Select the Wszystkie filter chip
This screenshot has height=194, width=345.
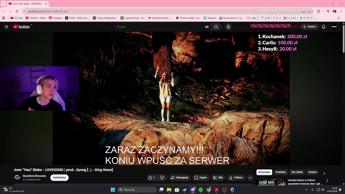pyautogui.click(x=264, y=172)
